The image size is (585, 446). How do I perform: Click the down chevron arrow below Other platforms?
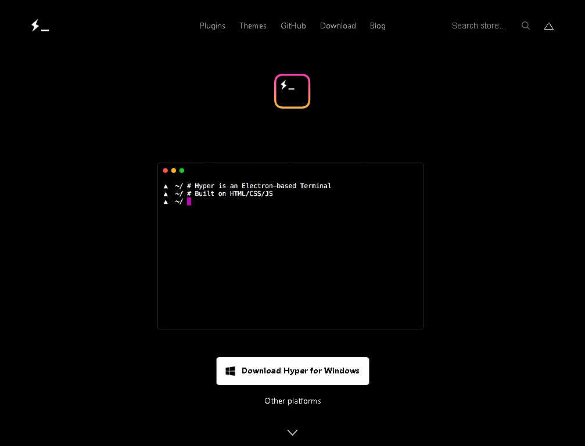tap(293, 432)
